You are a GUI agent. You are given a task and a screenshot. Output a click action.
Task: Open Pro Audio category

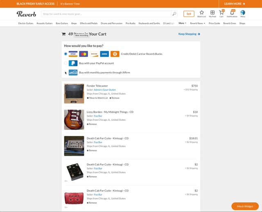(131, 23)
